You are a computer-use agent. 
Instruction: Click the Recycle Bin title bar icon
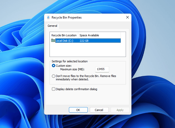click(48, 17)
